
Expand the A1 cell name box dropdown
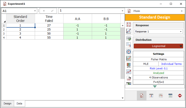(x=35, y=11)
